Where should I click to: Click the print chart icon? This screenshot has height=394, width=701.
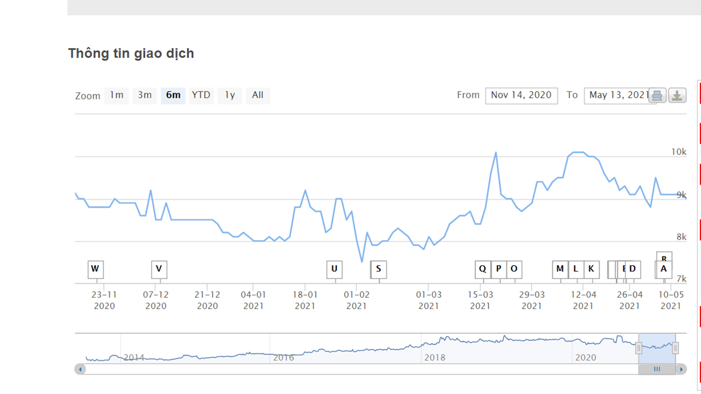(657, 95)
